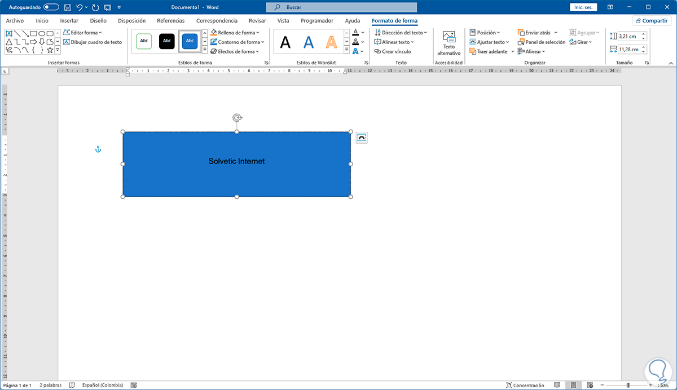Select the text box shape icon in shapes gallery
Viewport: 677px width, 390px height.
point(9,33)
